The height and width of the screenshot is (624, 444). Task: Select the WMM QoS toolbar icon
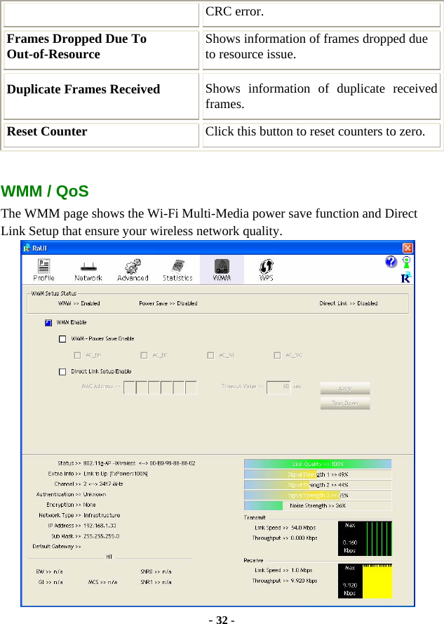[x=222, y=270]
